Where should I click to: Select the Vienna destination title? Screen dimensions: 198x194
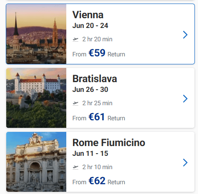(x=88, y=15)
